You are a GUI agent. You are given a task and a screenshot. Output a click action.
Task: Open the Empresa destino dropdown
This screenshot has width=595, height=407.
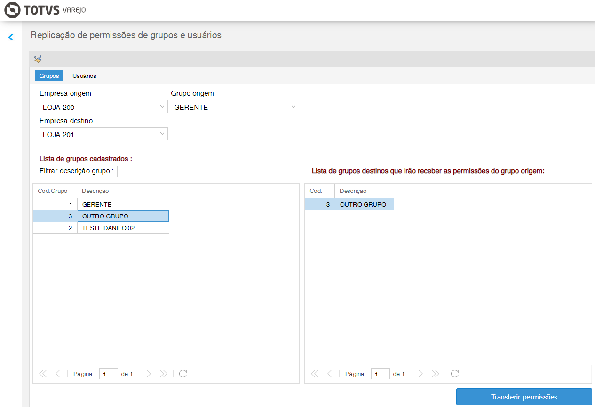click(x=162, y=134)
